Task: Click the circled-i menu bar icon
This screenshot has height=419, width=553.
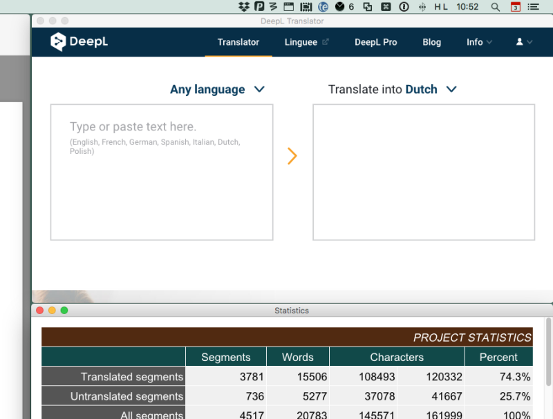Action: coord(404,7)
